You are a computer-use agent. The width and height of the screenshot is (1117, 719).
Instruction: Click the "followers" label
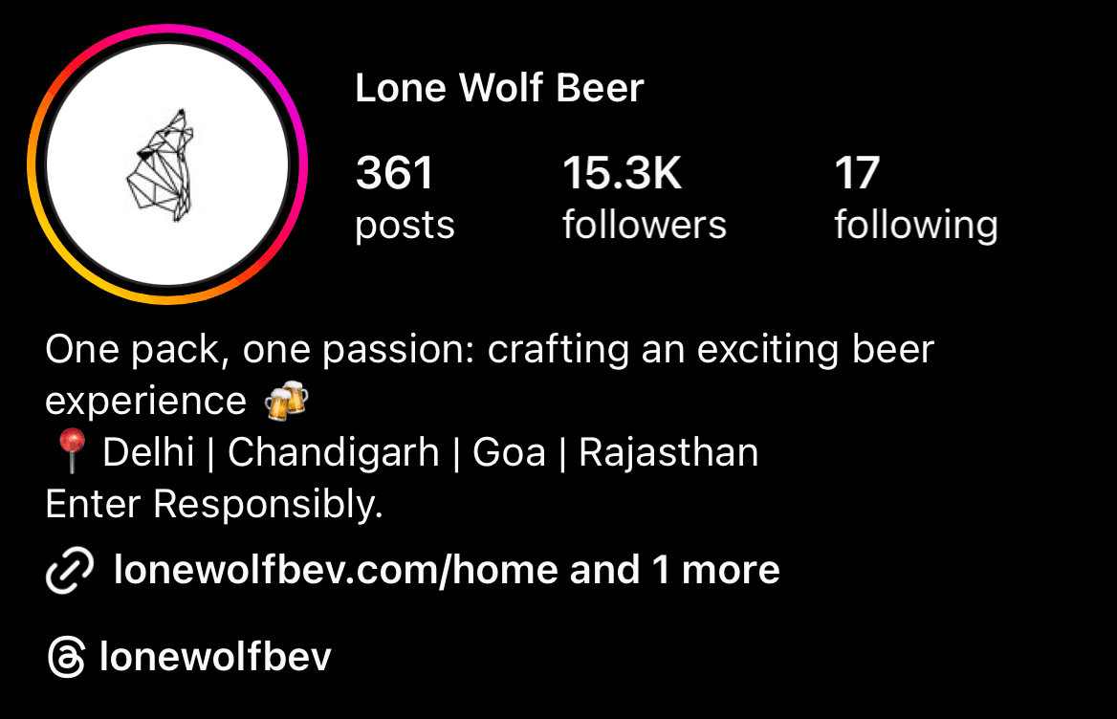644,225
